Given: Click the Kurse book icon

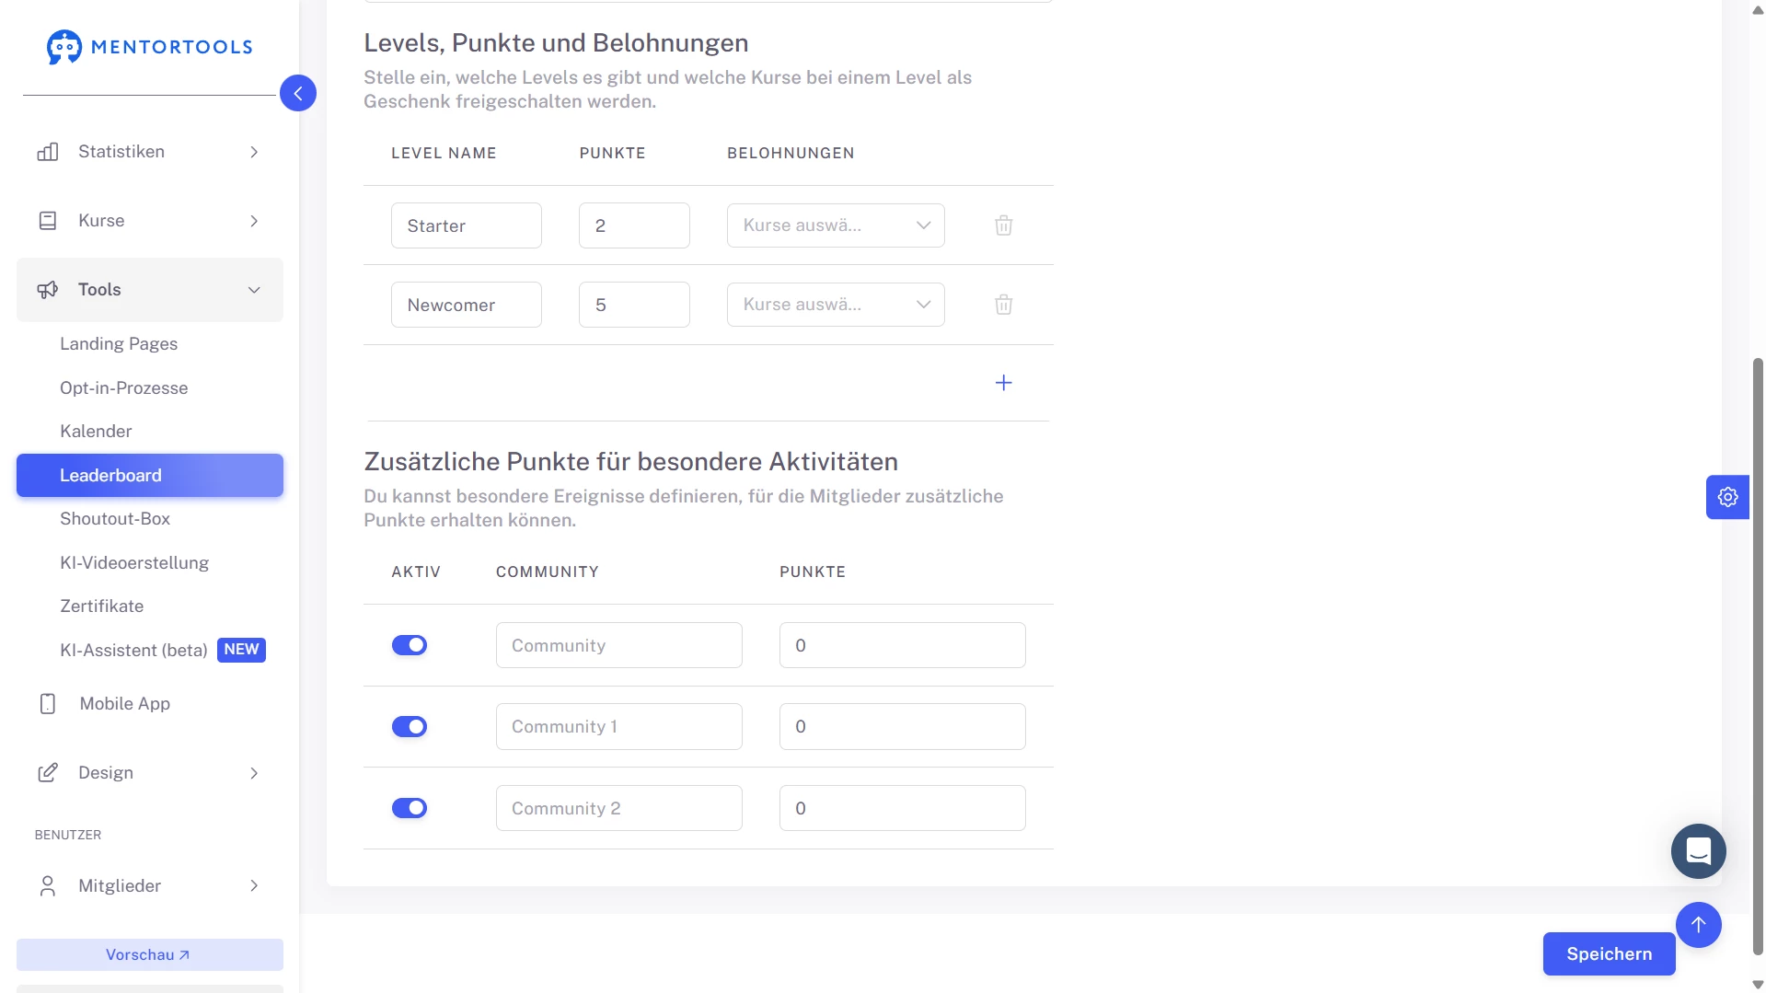Looking at the screenshot, I should pyautogui.click(x=48, y=220).
